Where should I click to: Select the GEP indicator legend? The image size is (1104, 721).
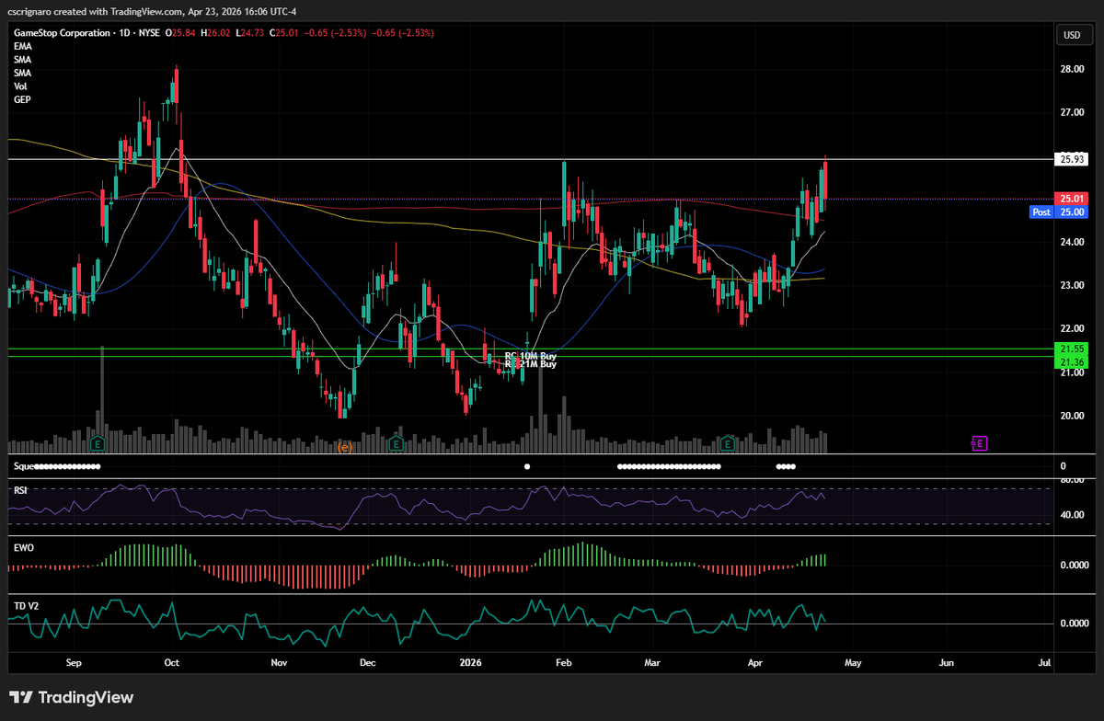point(22,99)
